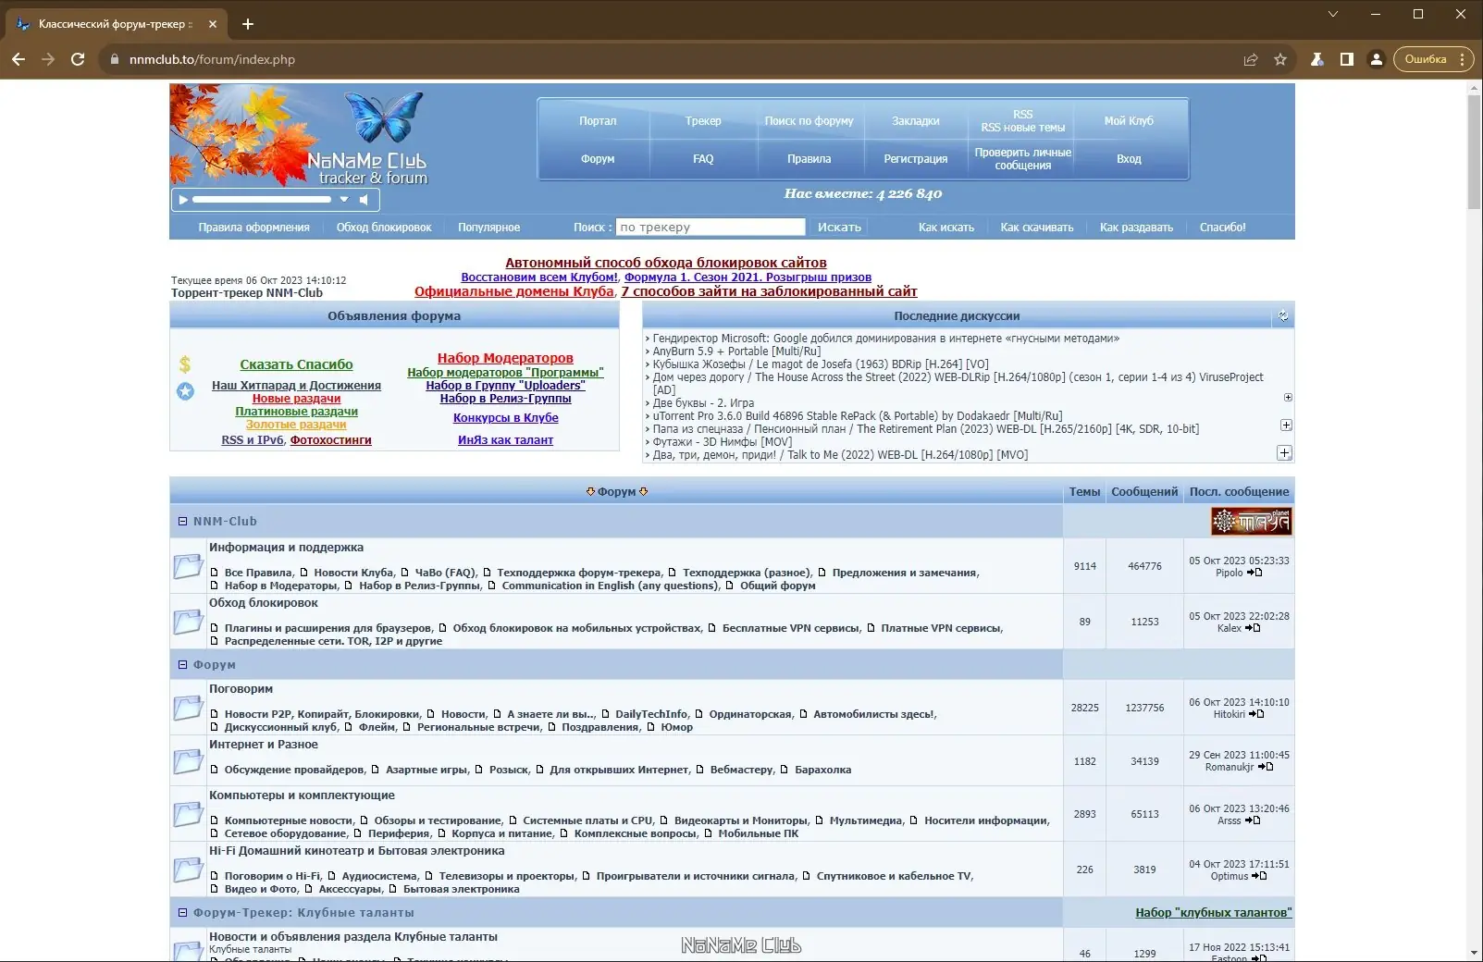Go to last post by Optimus arrow icon
The height and width of the screenshot is (962, 1483).
tap(1259, 877)
